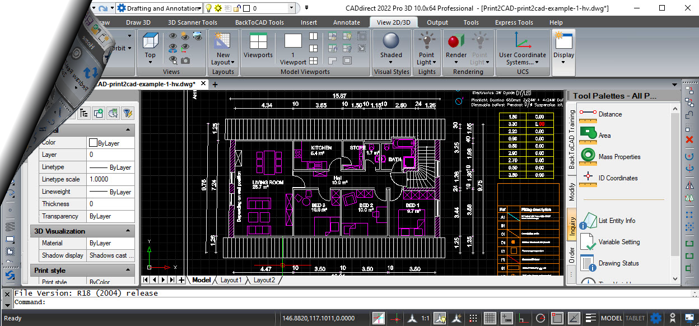Click the Render icon
The width and height of the screenshot is (699, 326).
(456, 41)
